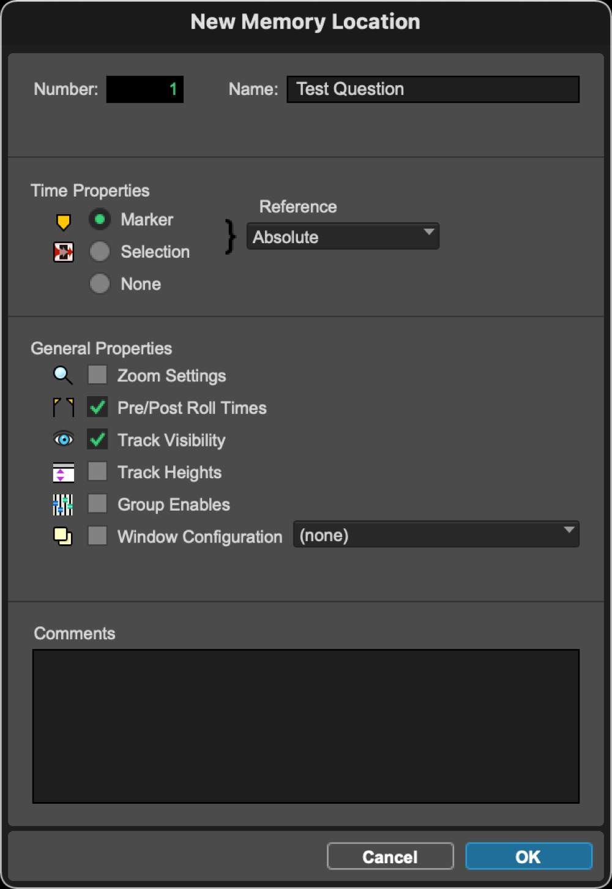Click the Pre/Post Roll flags icon
612x889 pixels.
click(63, 407)
